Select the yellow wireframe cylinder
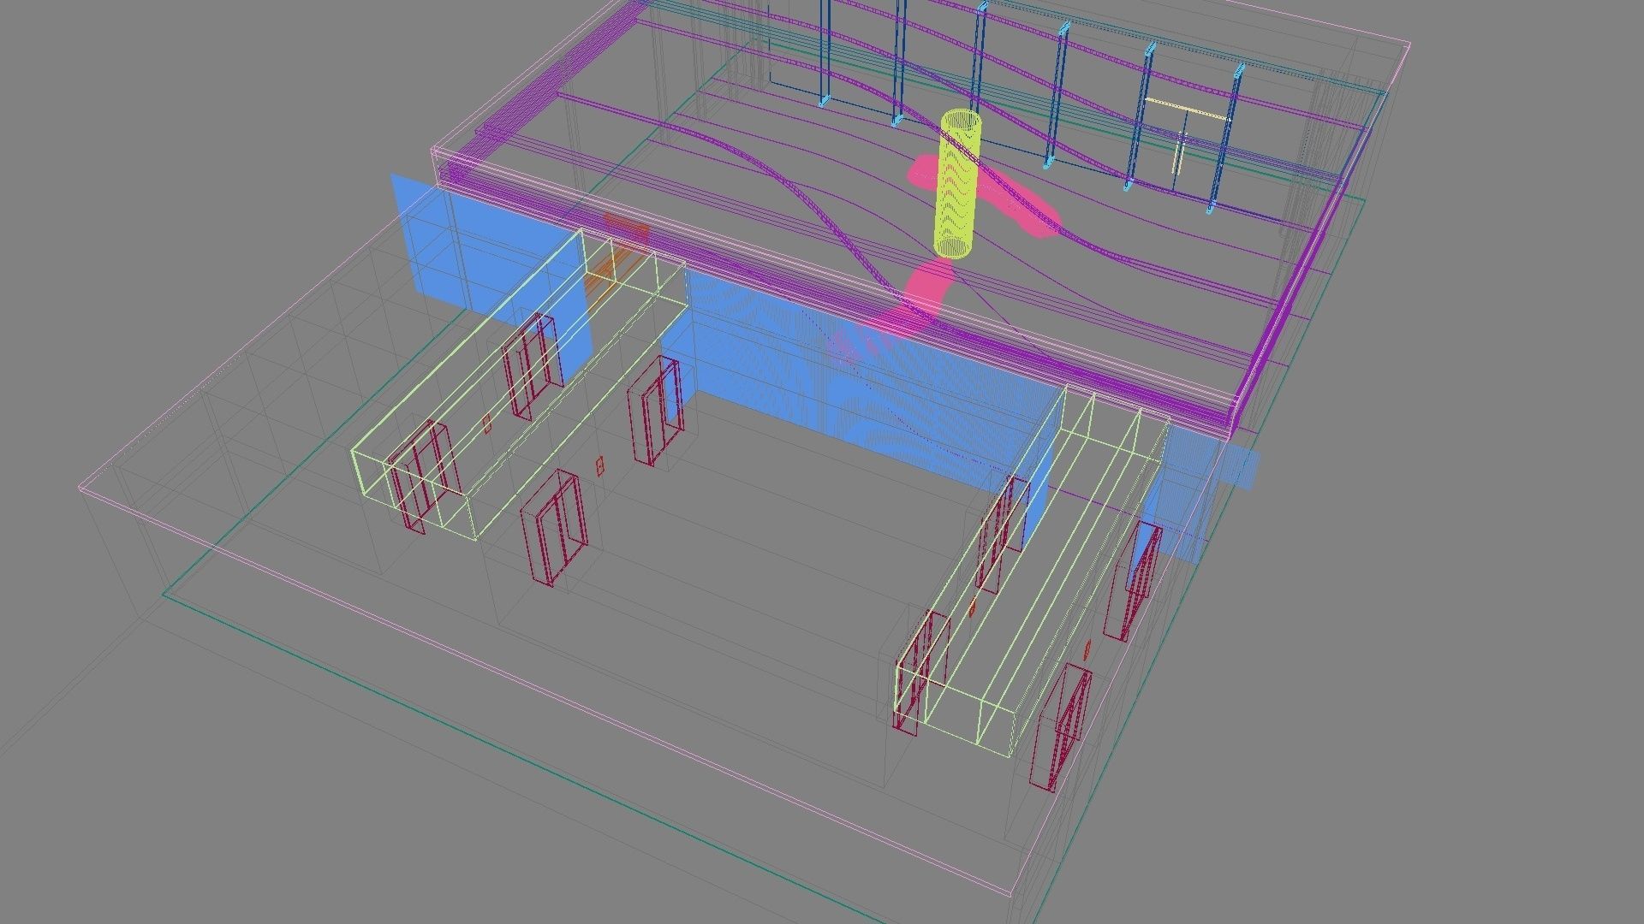The height and width of the screenshot is (924, 1644). coord(957,184)
